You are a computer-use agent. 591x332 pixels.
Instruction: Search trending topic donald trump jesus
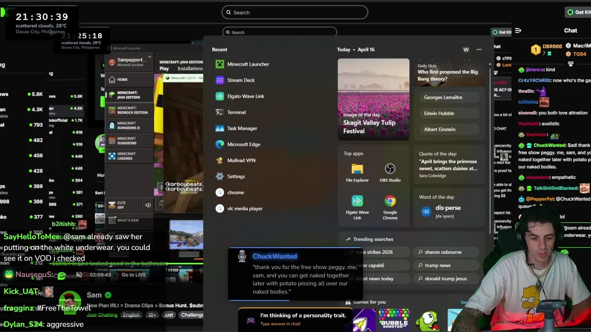point(446,279)
